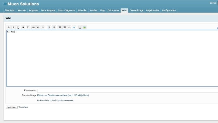Insert an image via toolbar icon
This screenshot has height=123, width=218.
coord(84,27)
